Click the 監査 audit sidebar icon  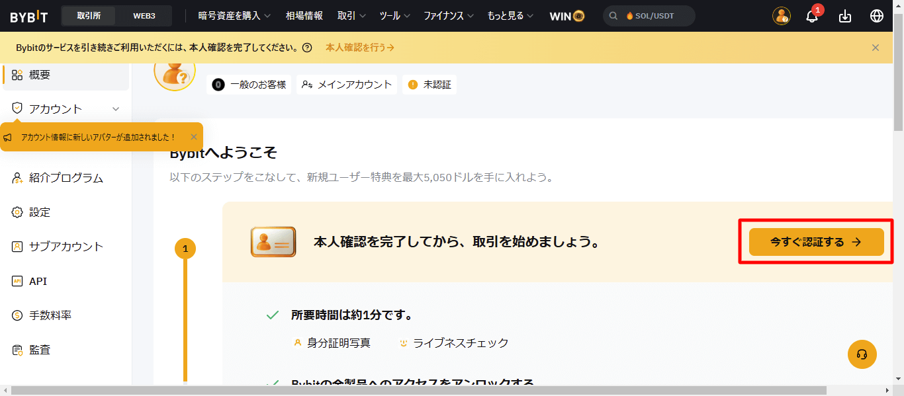pyautogui.click(x=19, y=350)
